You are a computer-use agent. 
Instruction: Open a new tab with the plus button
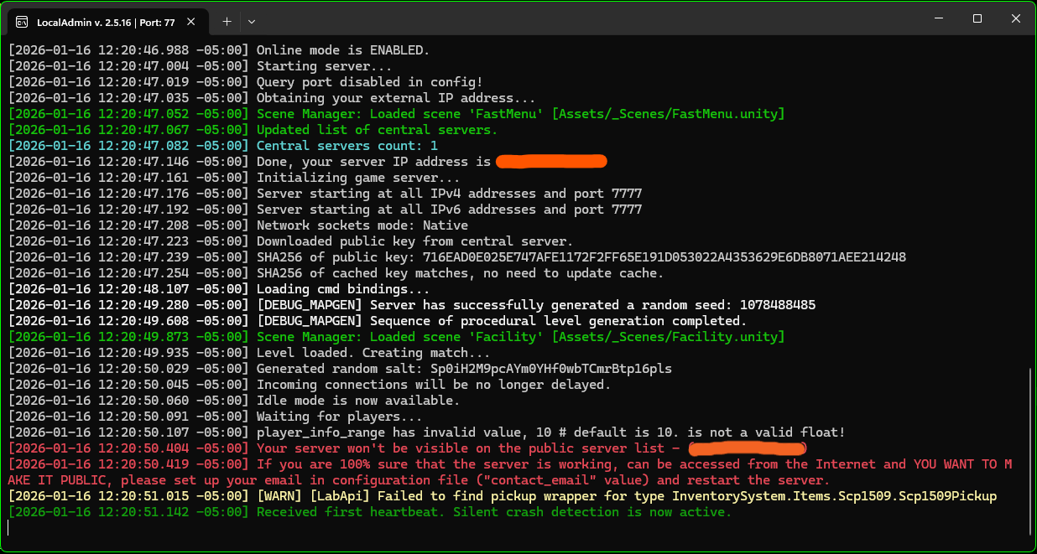click(227, 21)
